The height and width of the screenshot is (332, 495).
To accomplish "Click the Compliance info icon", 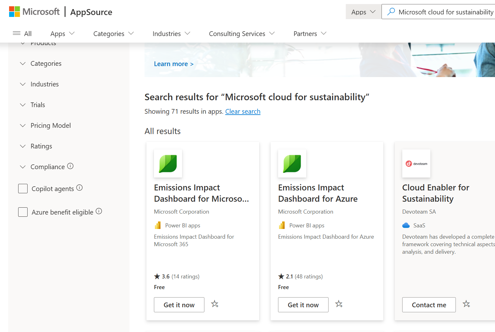I will click(71, 166).
